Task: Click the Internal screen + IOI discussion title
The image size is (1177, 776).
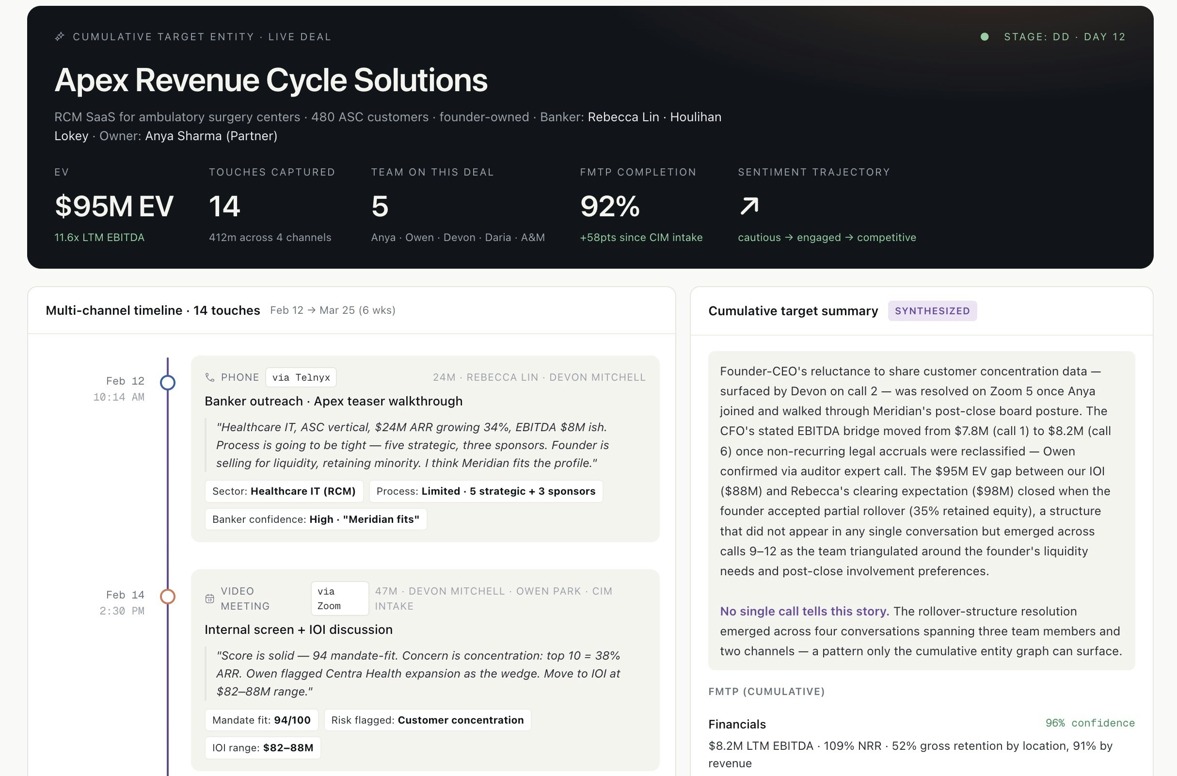Action: [x=299, y=630]
